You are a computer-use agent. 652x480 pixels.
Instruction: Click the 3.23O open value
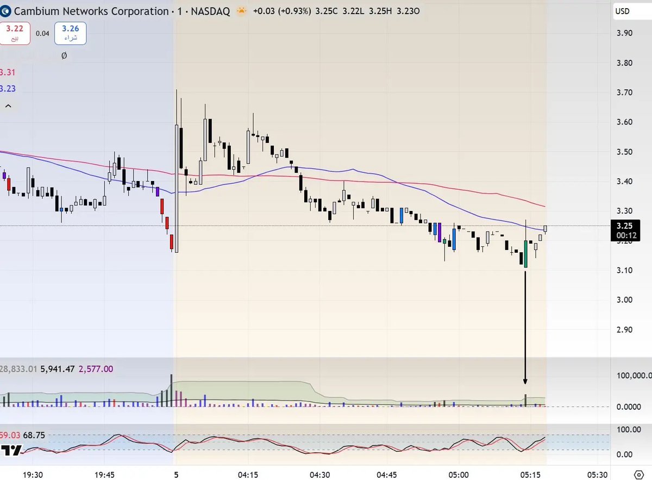[x=407, y=11]
